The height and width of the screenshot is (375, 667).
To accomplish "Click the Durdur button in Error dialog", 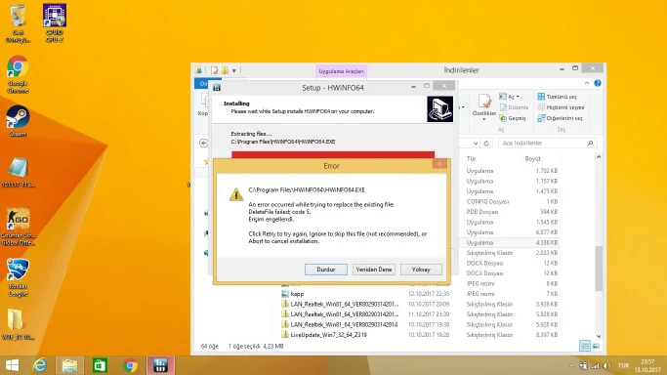I will (326, 270).
